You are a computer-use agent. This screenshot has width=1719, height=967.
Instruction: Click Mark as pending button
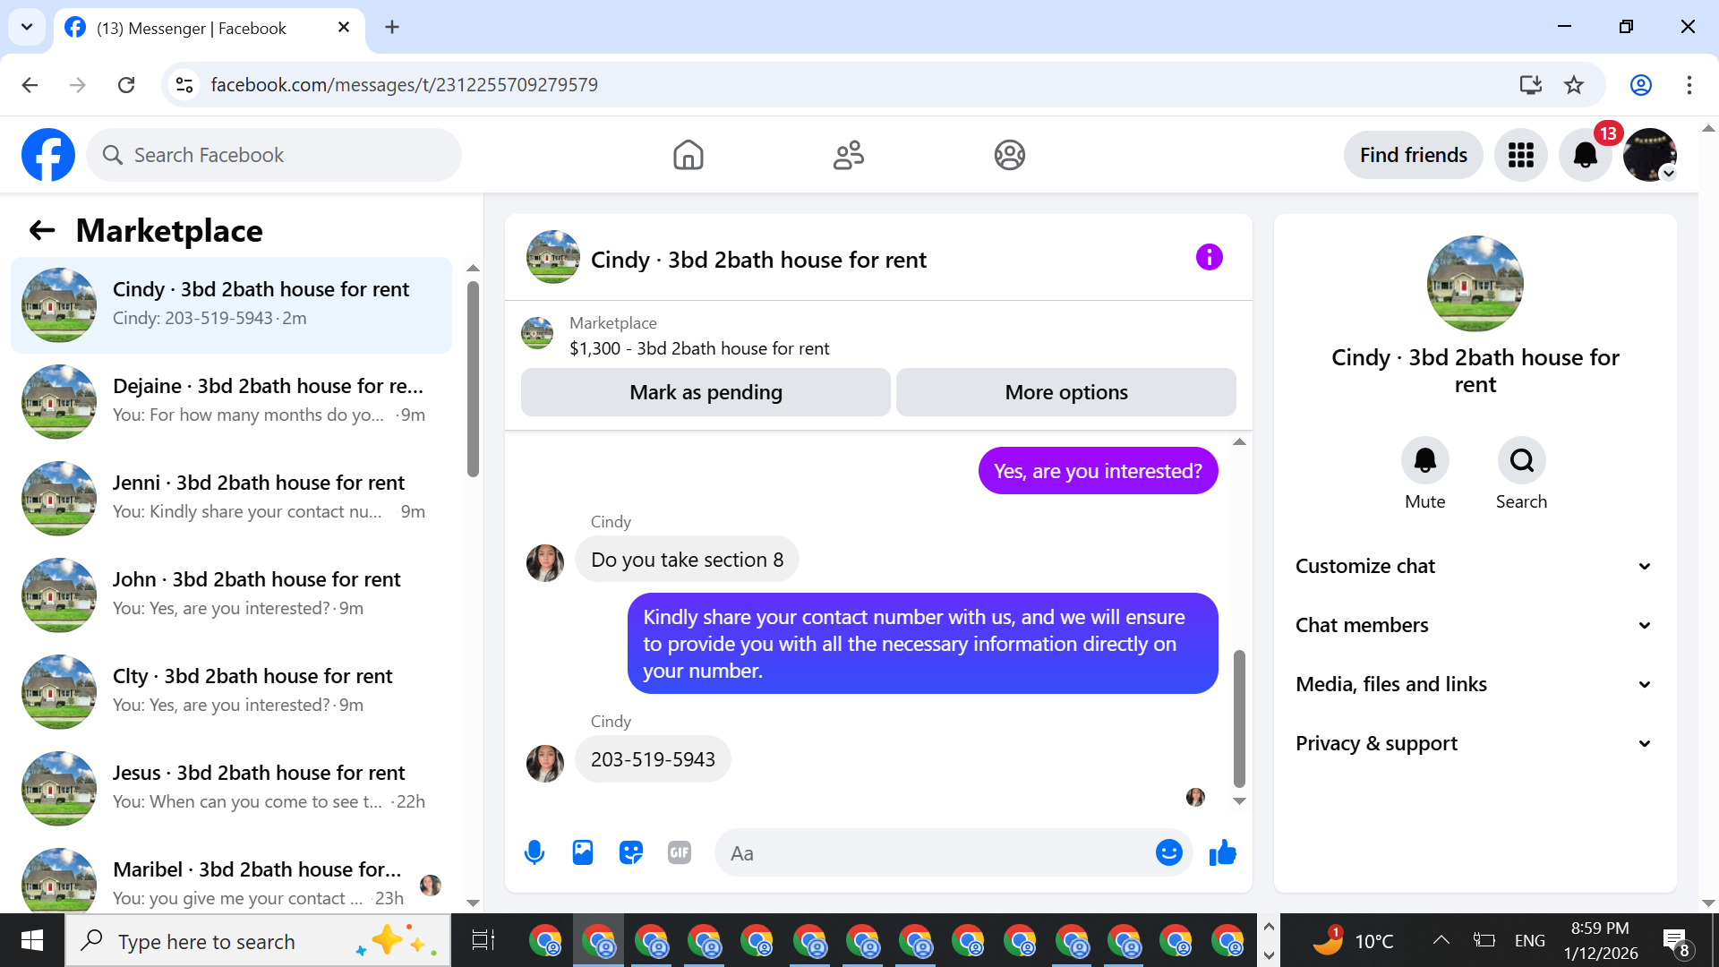point(706,392)
